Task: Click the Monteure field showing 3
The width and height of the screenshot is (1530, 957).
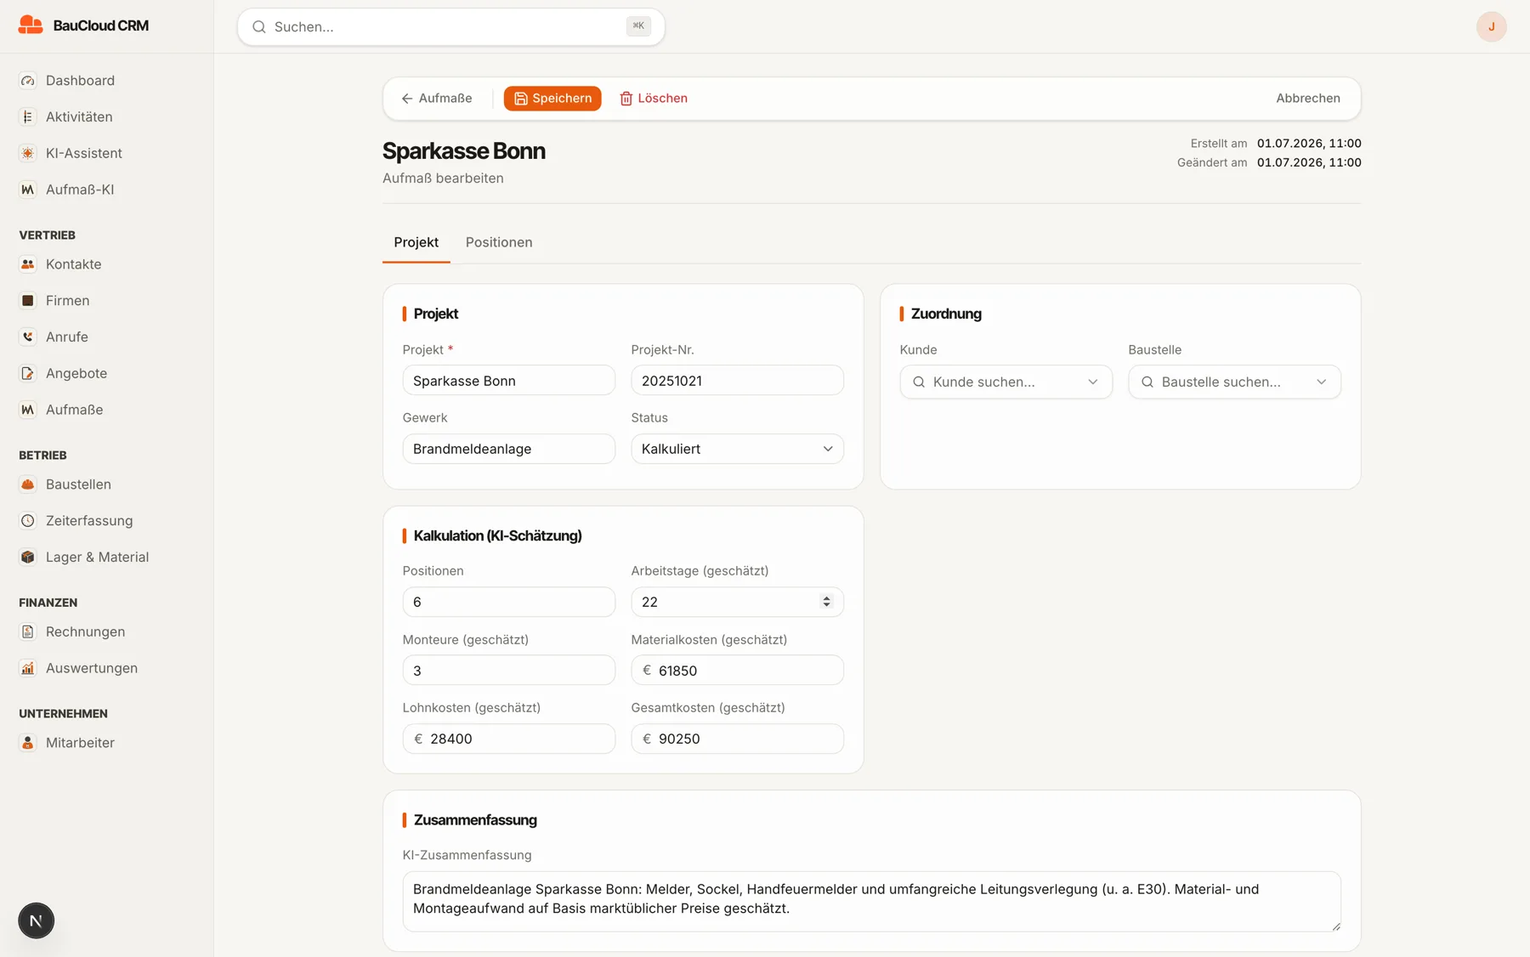Action: coord(508,671)
